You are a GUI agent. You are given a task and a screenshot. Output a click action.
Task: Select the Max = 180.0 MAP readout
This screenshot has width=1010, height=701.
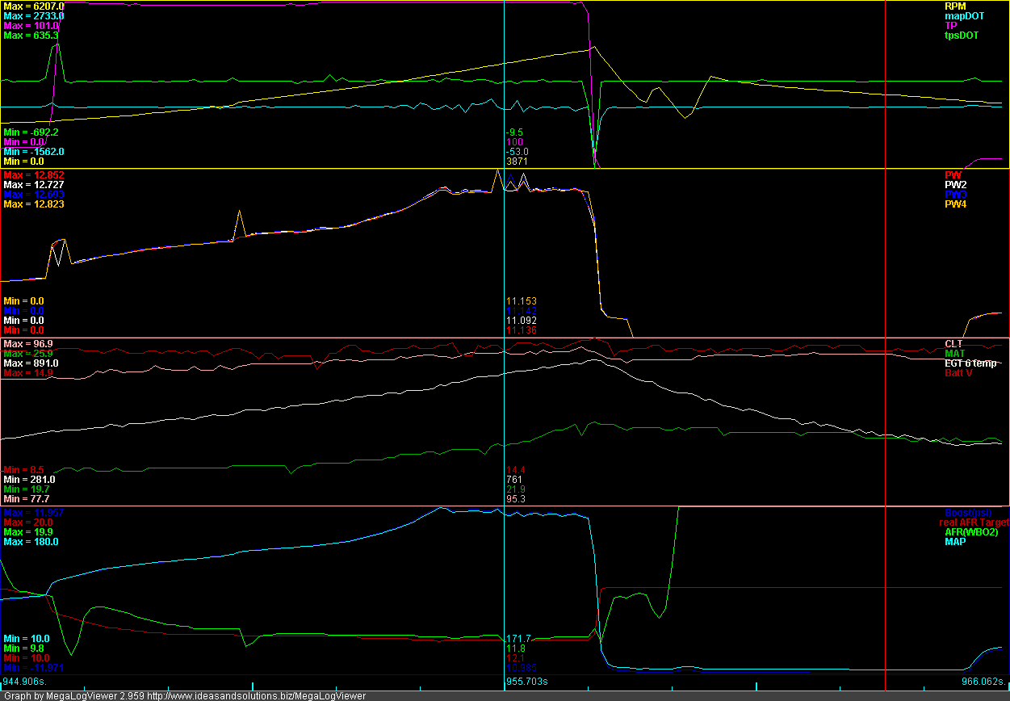click(x=31, y=542)
